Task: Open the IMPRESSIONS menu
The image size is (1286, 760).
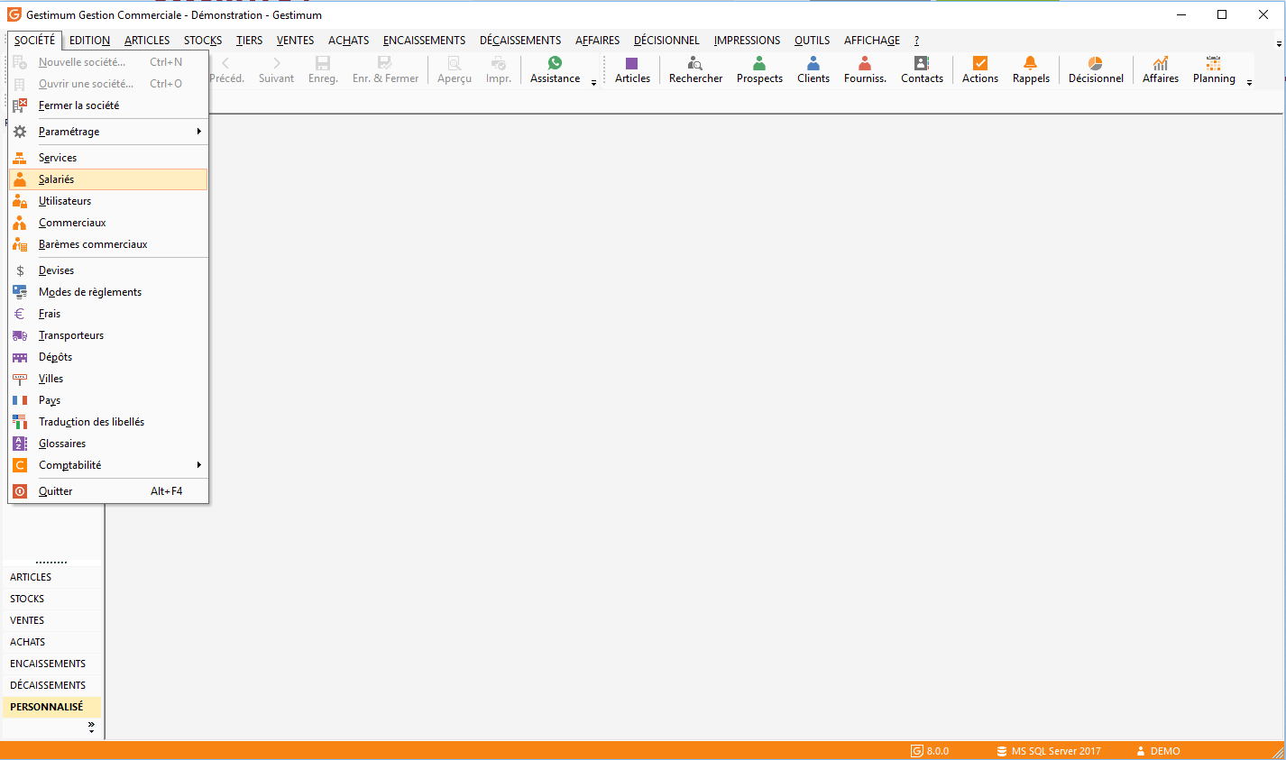Action: [747, 41]
